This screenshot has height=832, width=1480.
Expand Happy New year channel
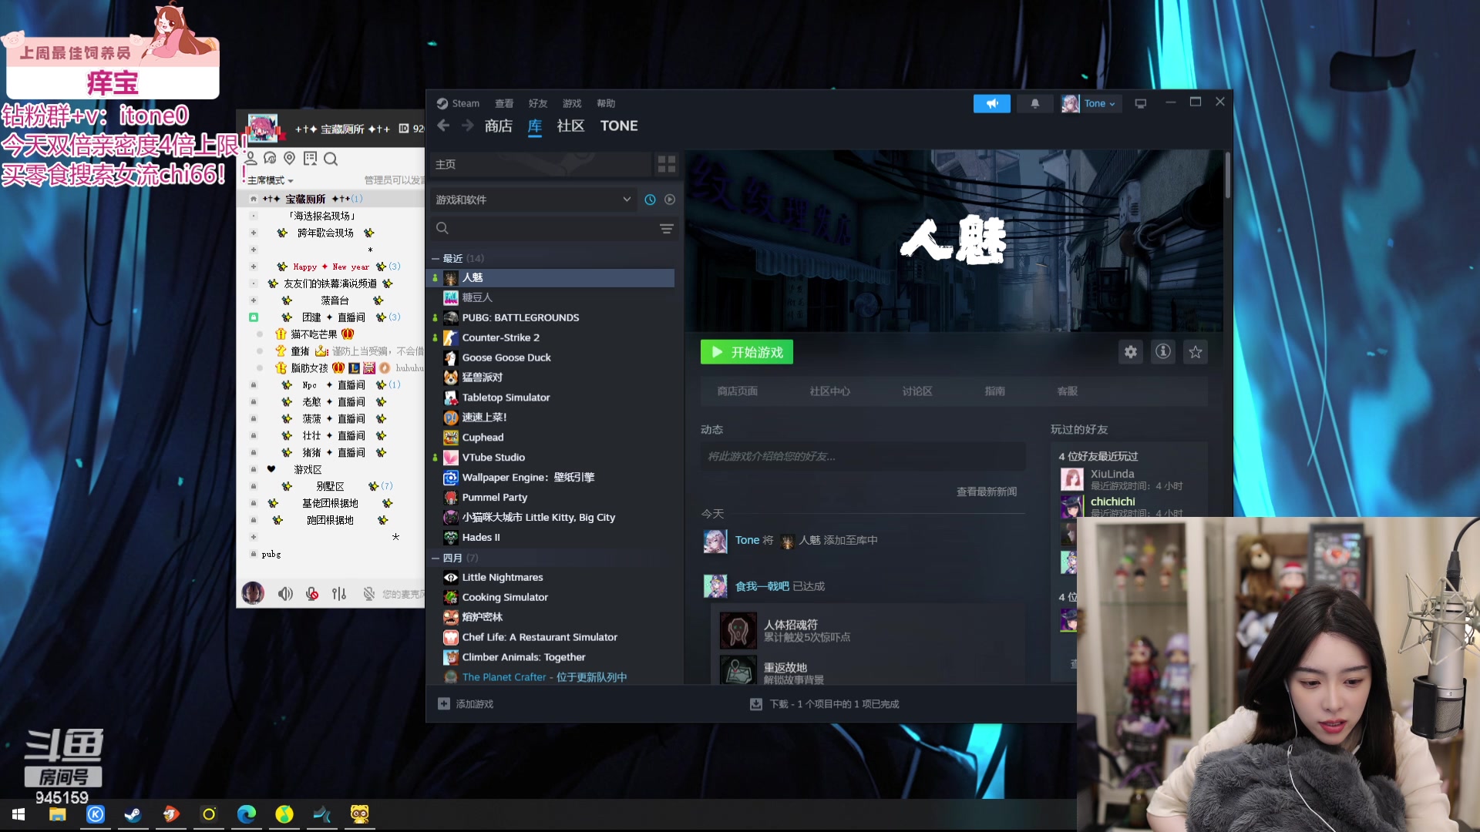coord(253,267)
